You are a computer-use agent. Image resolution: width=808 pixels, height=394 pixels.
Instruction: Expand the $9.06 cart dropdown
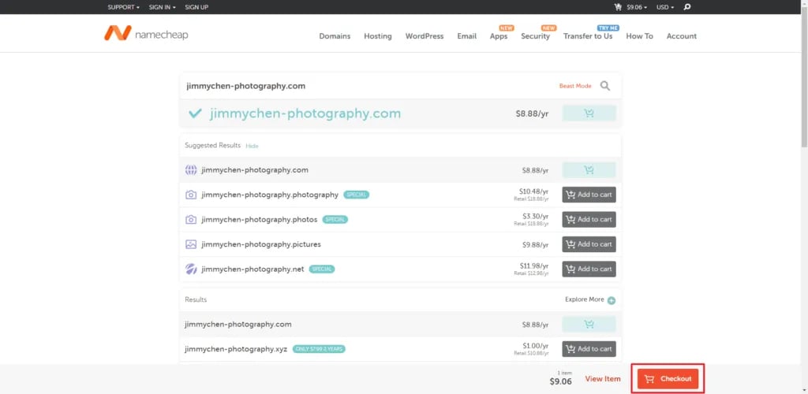point(637,7)
